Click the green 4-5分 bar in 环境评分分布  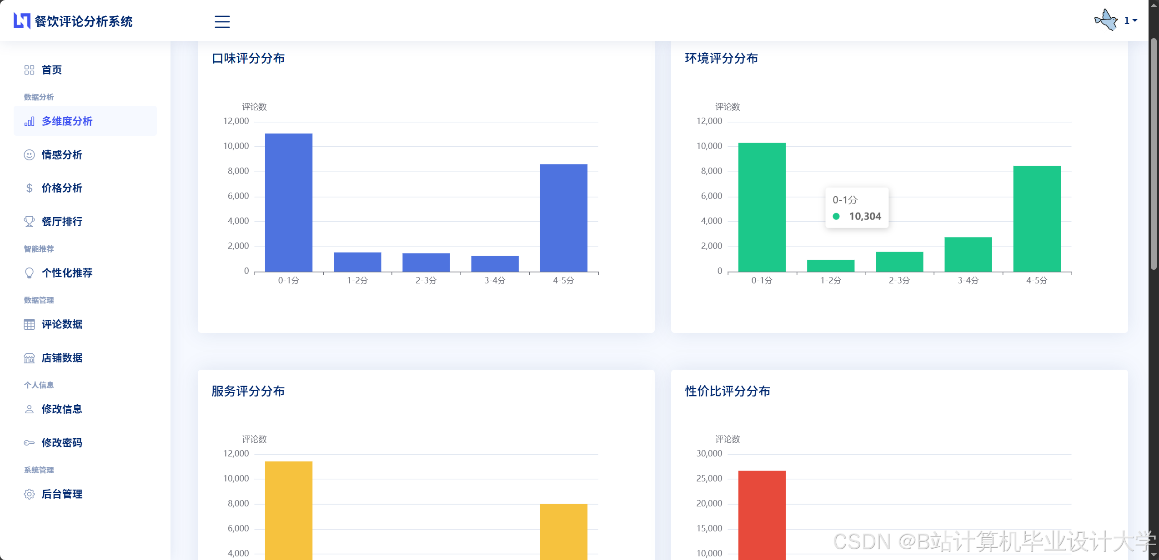point(1037,218)
